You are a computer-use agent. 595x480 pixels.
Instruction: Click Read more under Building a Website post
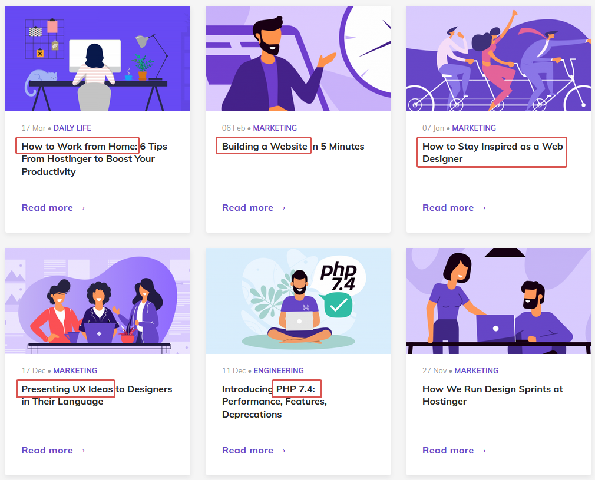tap(254, 208)
